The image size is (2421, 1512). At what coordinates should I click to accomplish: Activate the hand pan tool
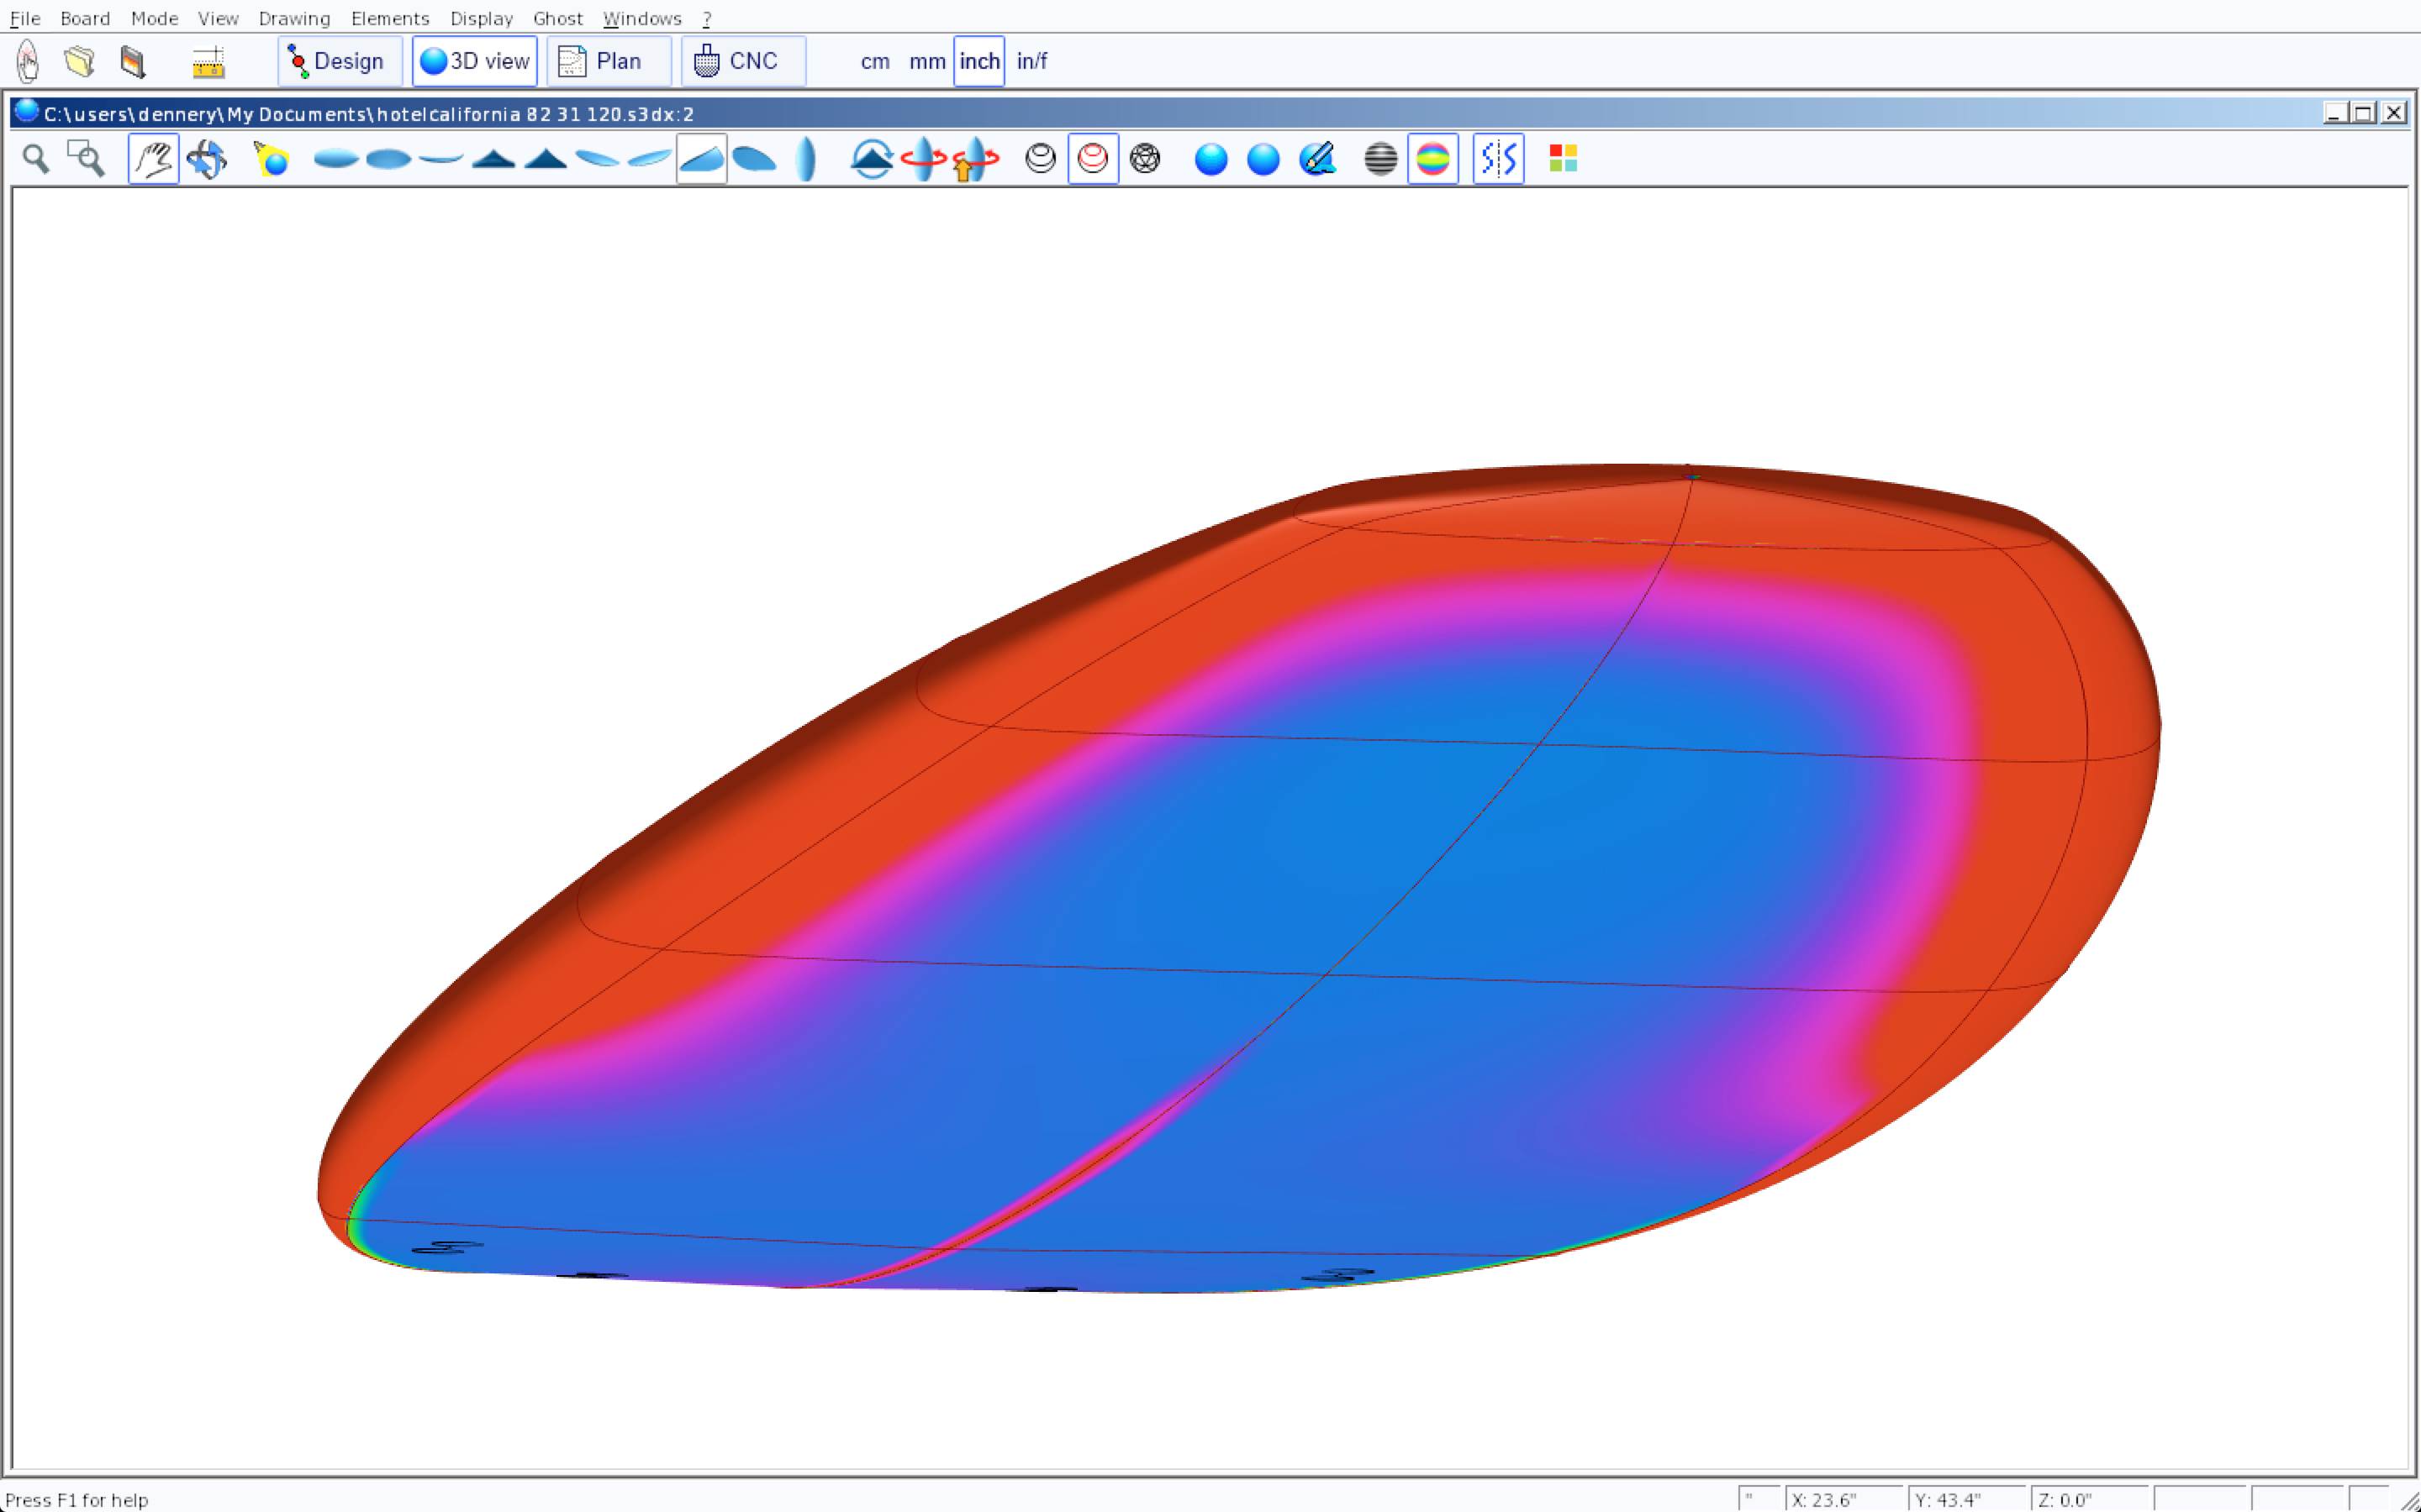point(153,159)
